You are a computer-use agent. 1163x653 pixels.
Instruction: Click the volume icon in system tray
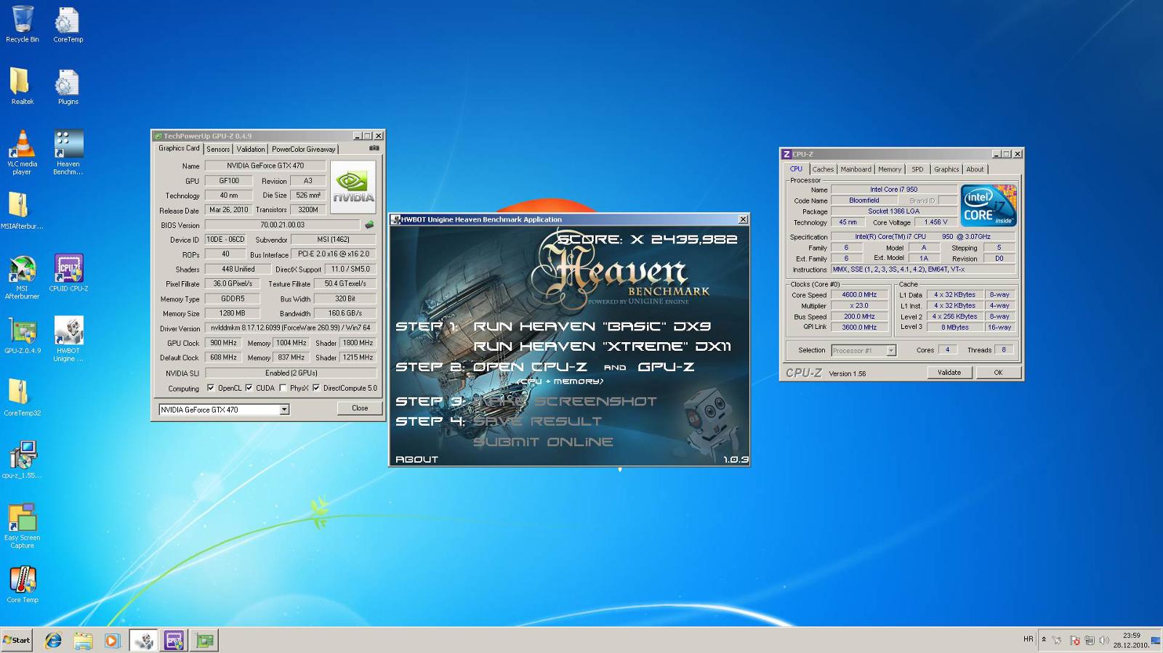coord(1104,640)
